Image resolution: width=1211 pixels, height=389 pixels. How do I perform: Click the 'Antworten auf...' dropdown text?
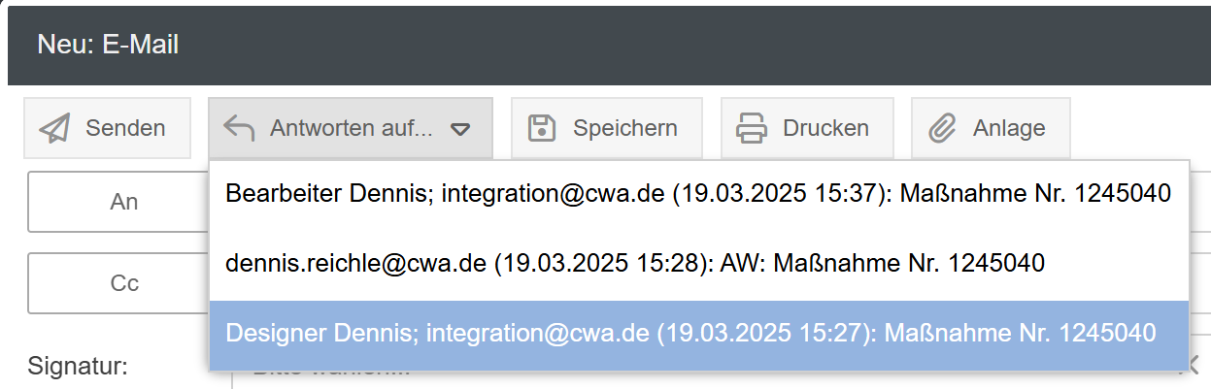[x=351, y=128]
